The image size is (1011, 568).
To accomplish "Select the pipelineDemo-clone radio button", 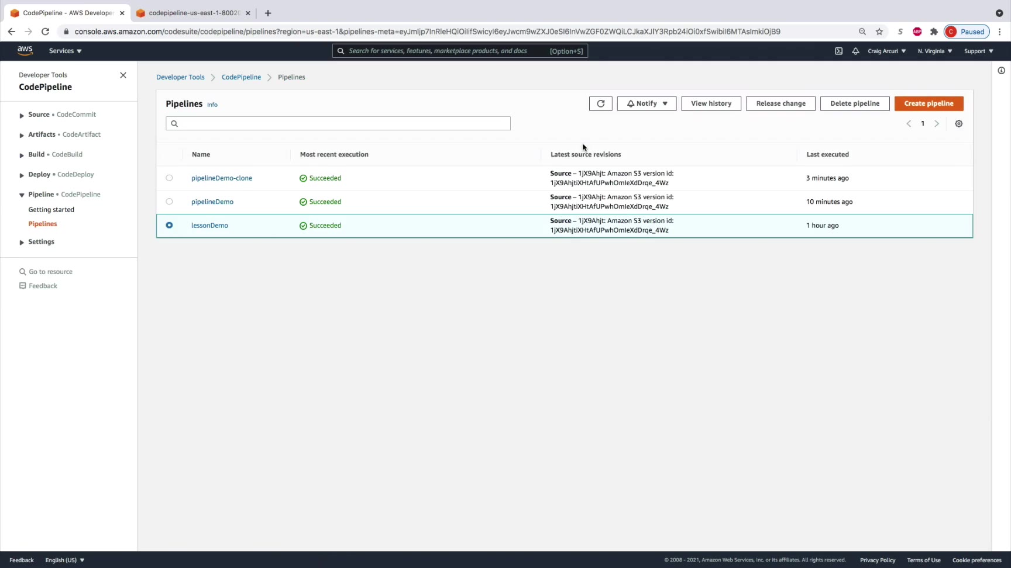I will point(169,178).
